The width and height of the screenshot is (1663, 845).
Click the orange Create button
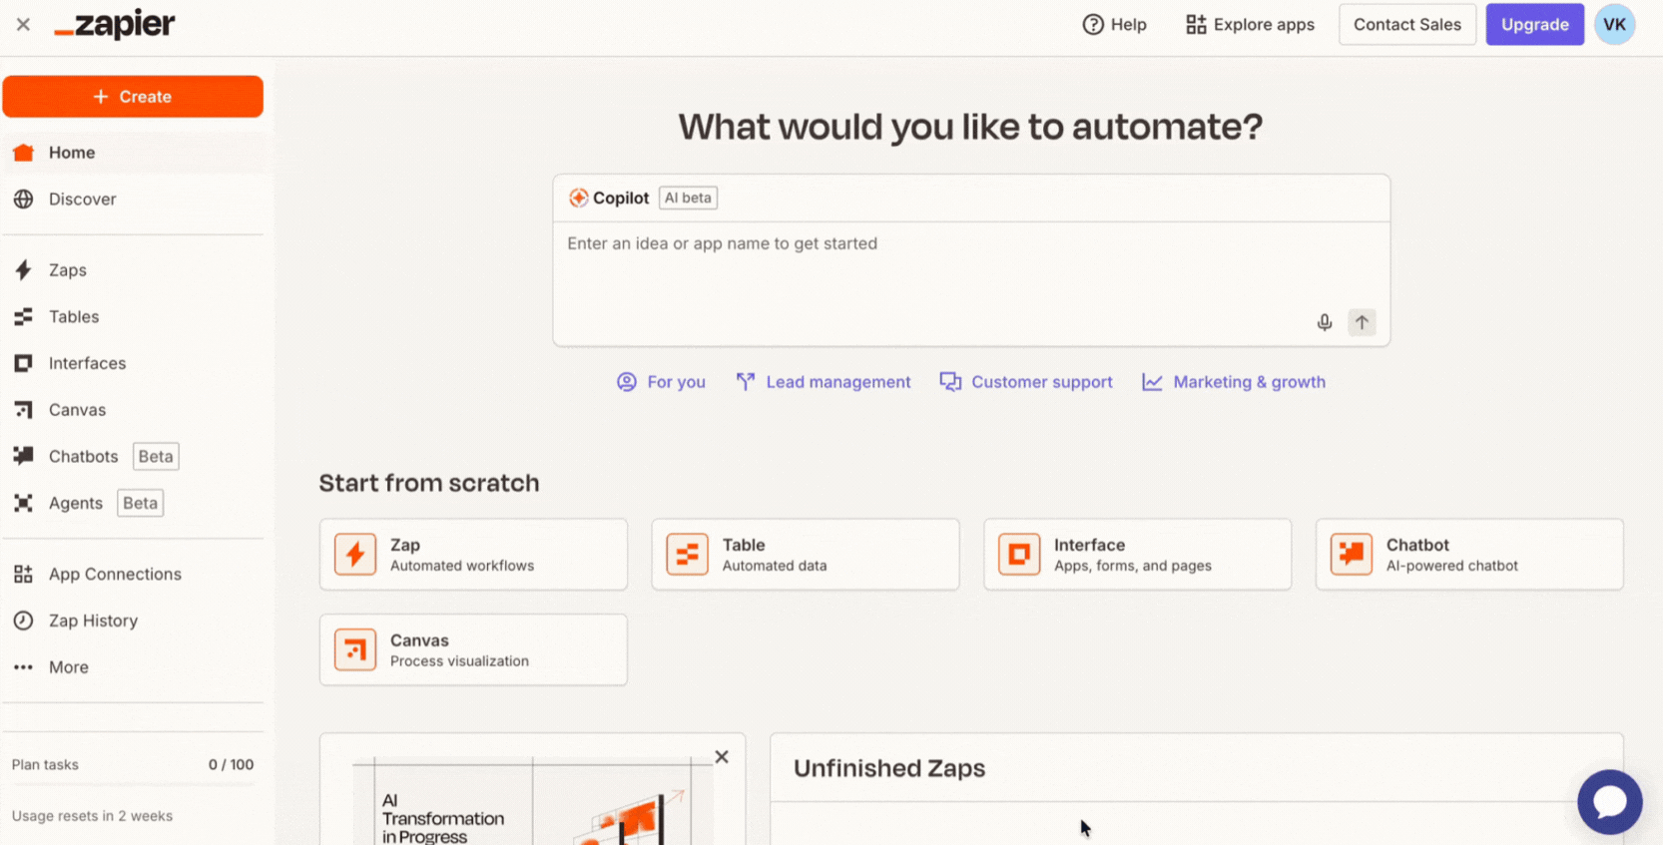click(133, 97)
